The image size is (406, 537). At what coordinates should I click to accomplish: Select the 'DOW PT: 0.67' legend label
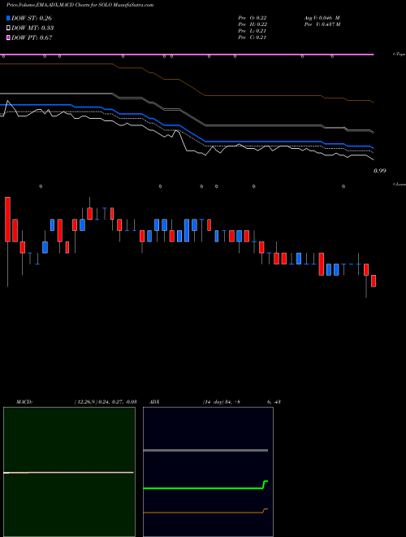pyautogui.click(x=32, y=37)
